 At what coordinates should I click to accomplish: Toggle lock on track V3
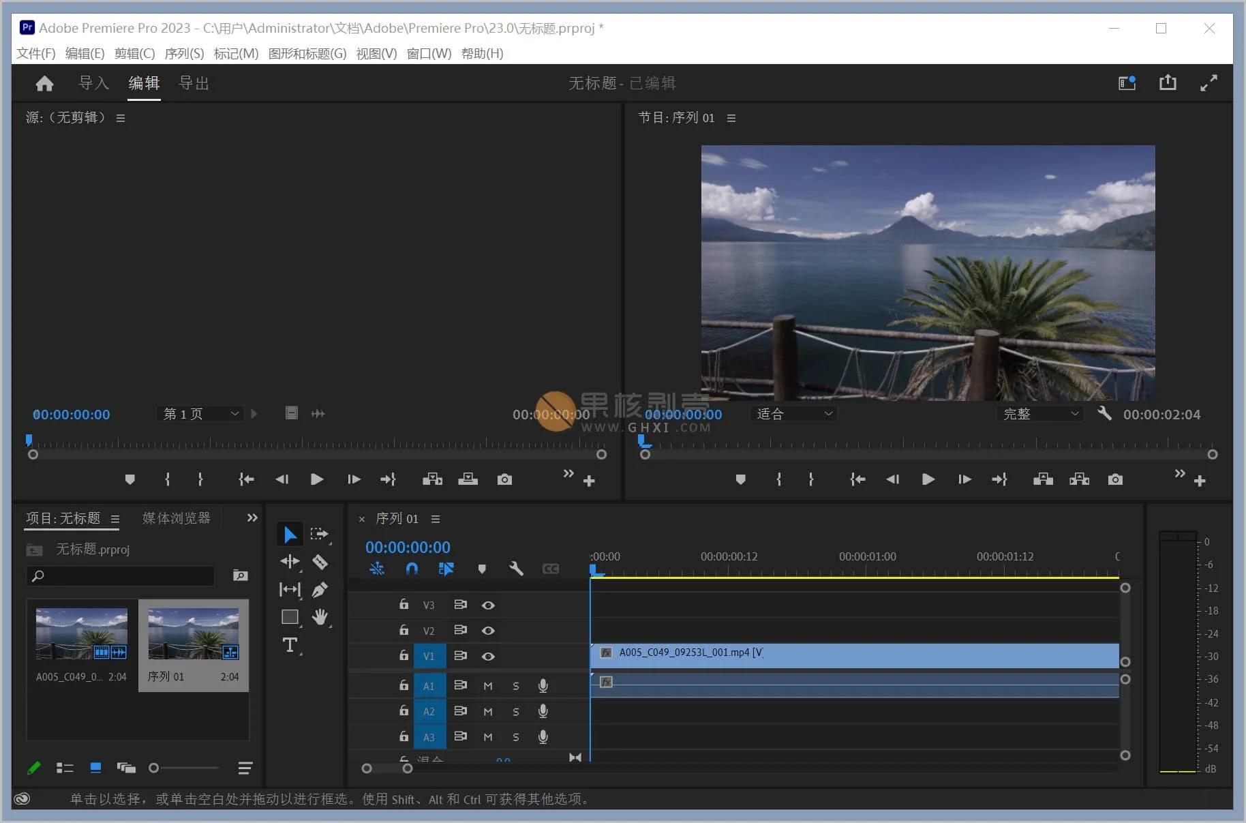click(404, 605)
